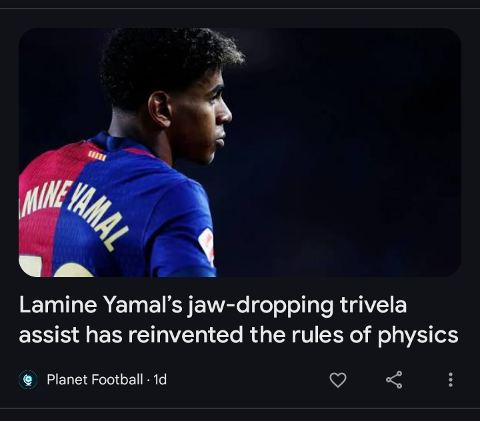Click the 'YAMAL' jersey lettering in photo
Screen dimensions: 480x421
[98, 217]
